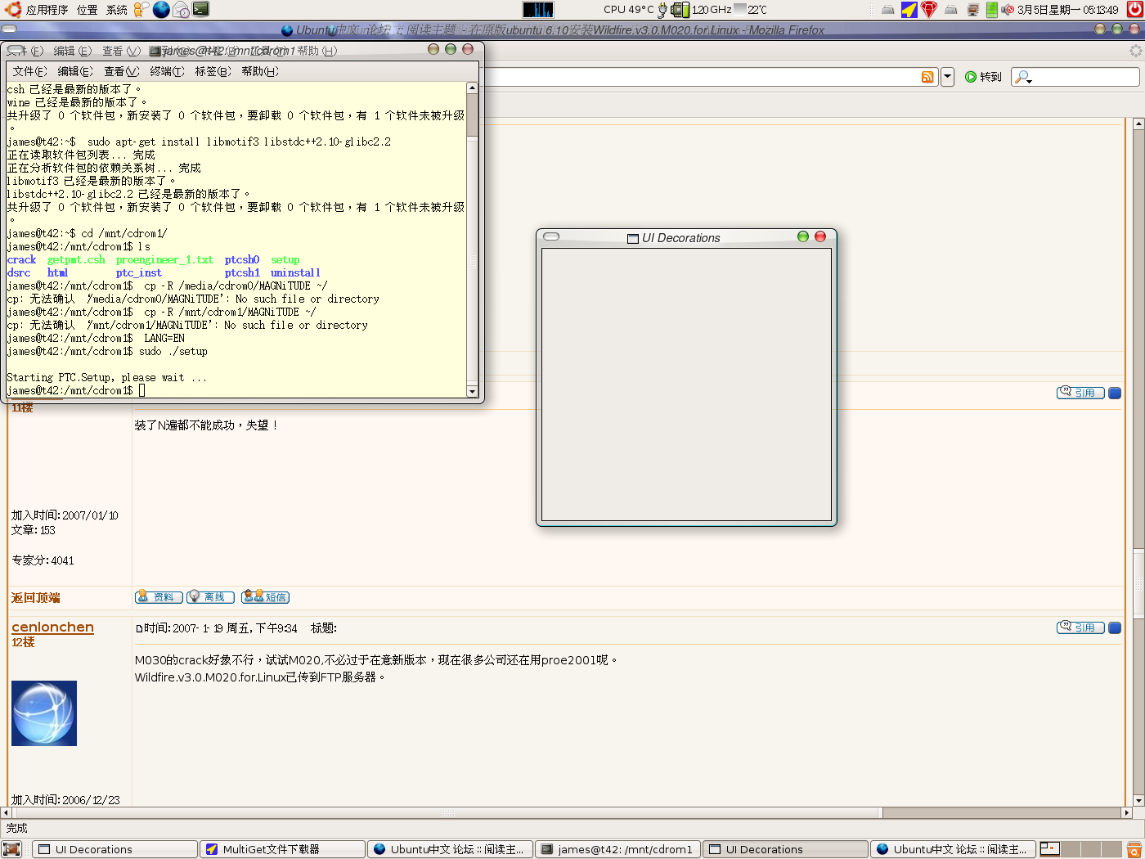
Task: Click 'getpmt.csh' in terminal listing
Action: pos(76,259)
